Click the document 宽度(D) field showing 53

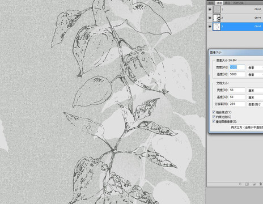click(x=237, y=90)
